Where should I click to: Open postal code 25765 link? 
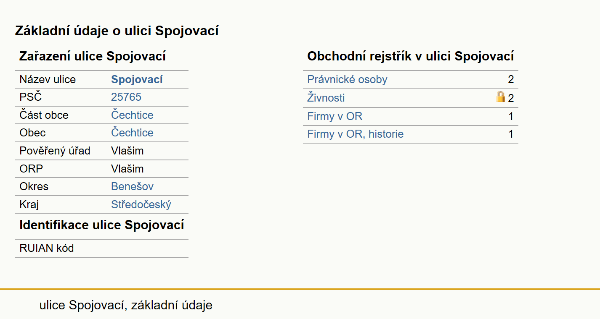126,97
